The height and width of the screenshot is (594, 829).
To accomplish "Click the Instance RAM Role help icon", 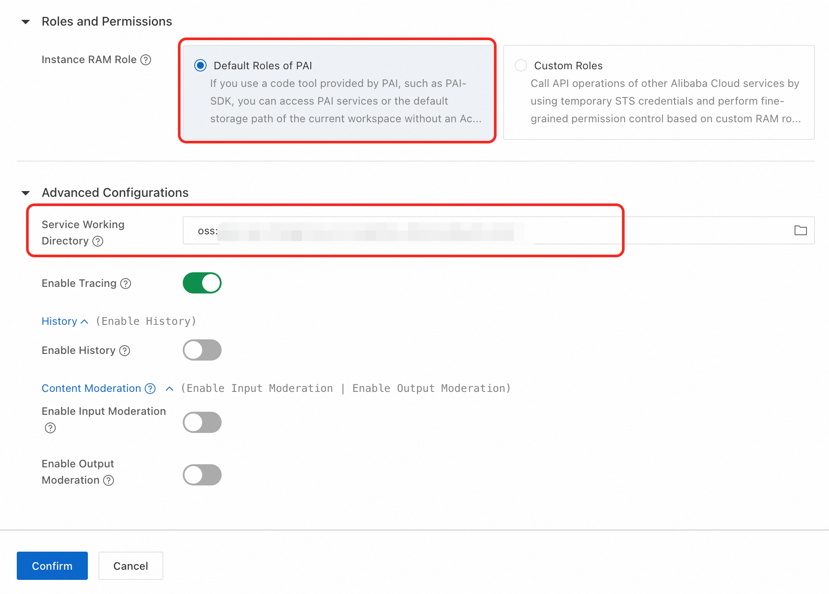I will pos(146,60).
